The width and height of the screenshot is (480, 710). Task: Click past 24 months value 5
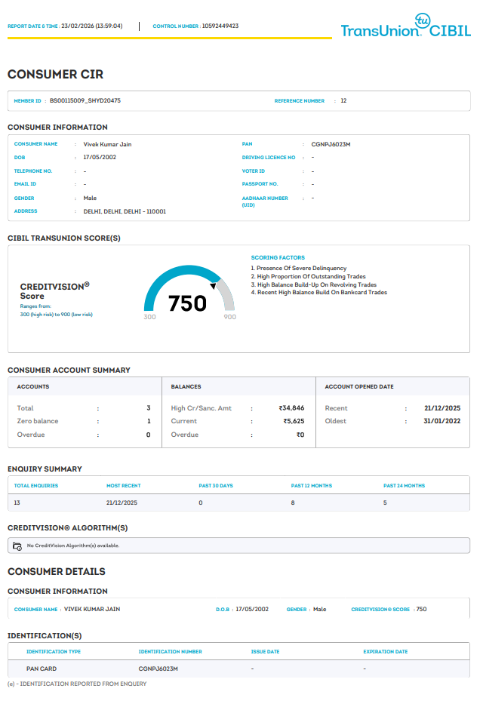[385, 503]
